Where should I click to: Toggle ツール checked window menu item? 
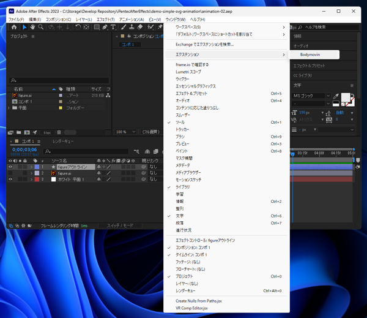[226, 122]
